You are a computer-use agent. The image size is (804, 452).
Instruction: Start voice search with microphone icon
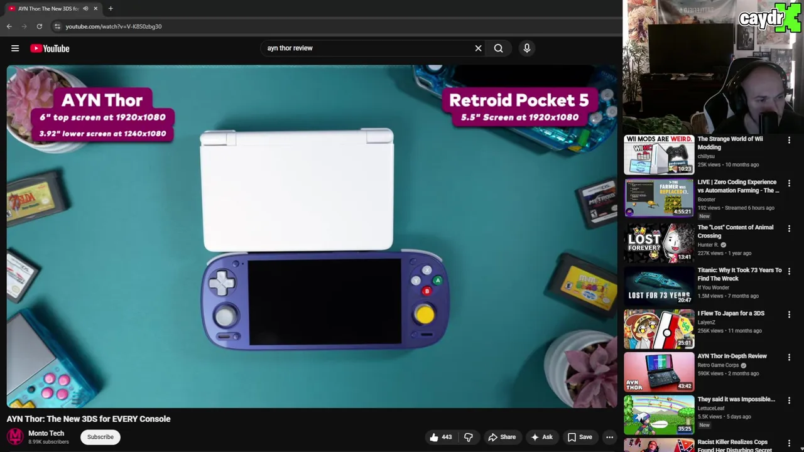[x=526, y=48]
